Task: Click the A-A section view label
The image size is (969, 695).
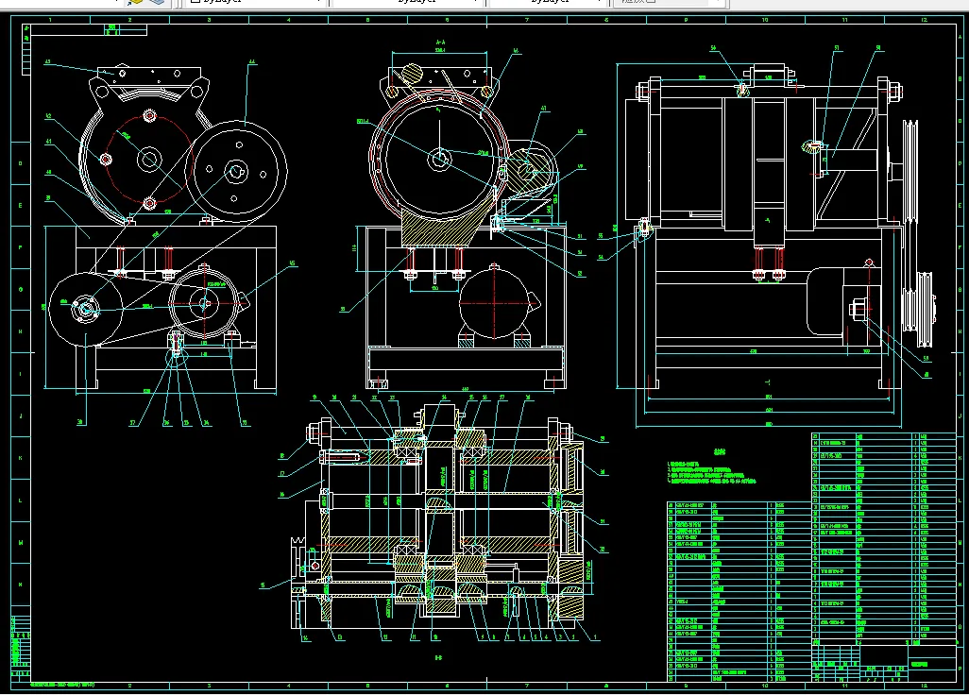Action: click(x=440, y=42)
